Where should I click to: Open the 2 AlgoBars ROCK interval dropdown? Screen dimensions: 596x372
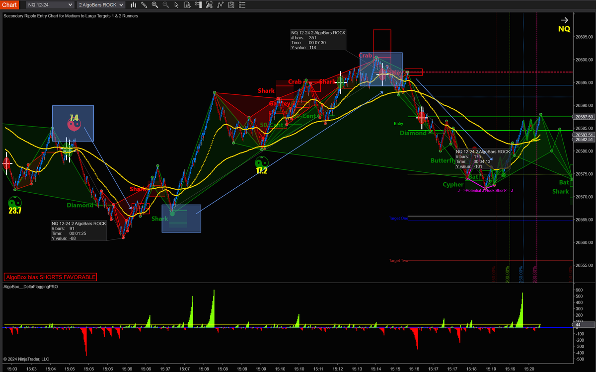coord(100,5)
